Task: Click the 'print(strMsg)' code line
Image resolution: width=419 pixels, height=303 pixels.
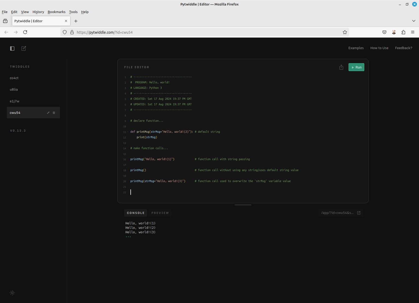Action: pos(147,137)
